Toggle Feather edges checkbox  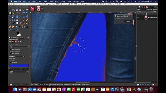pos(10,44)
